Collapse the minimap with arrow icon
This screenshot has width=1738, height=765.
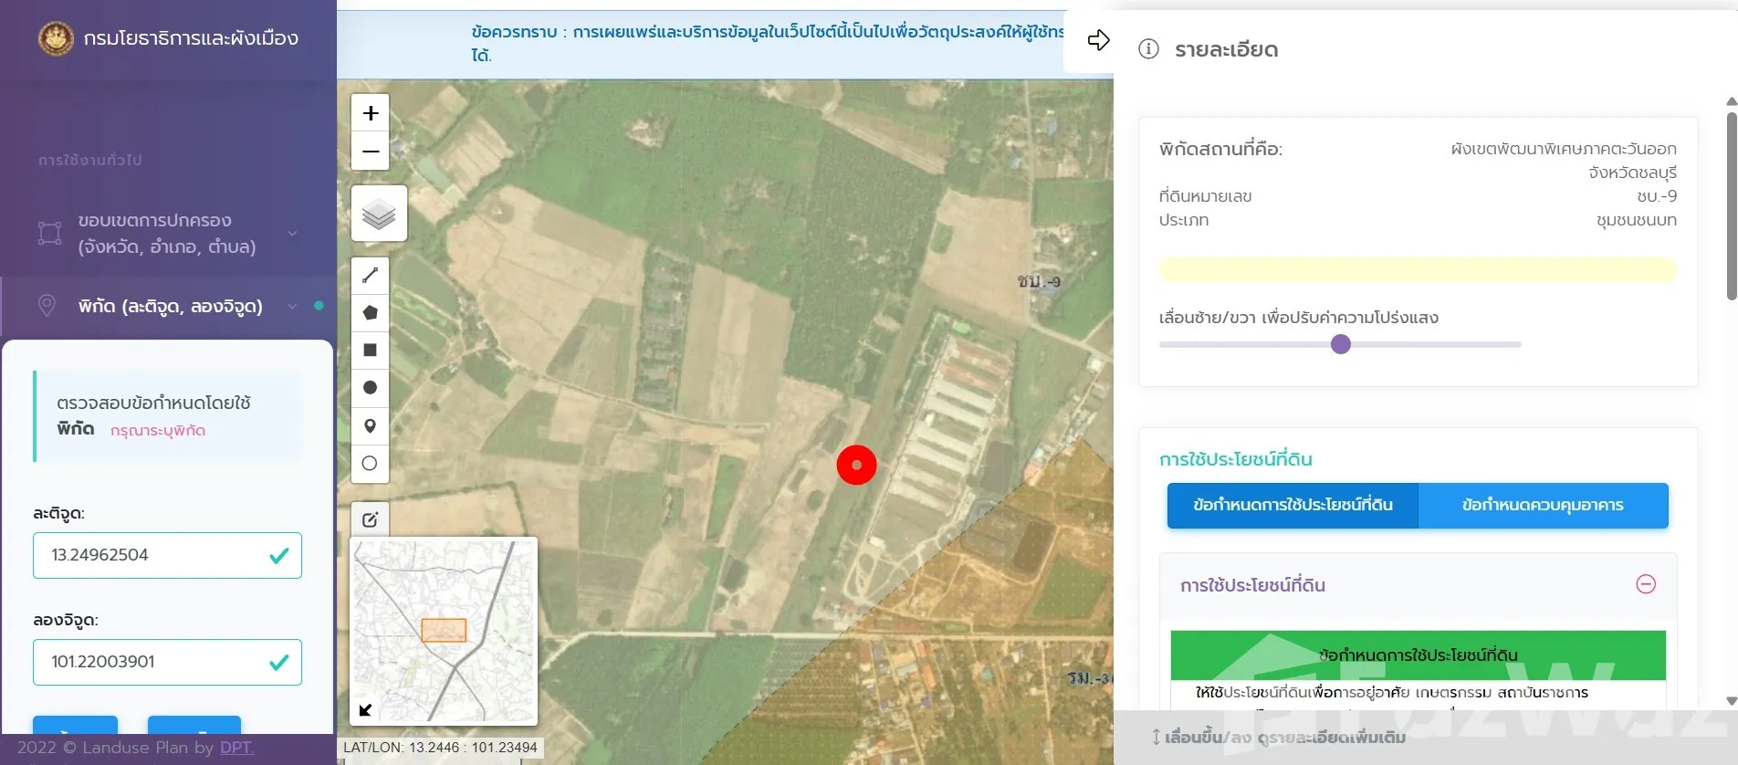click(x=365, y=710)
